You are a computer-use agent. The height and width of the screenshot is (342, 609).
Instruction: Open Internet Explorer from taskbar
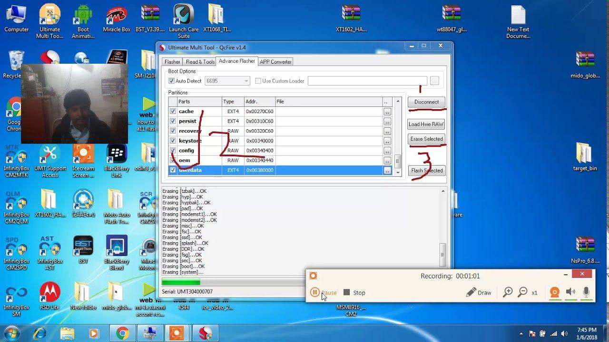[40, 333]
